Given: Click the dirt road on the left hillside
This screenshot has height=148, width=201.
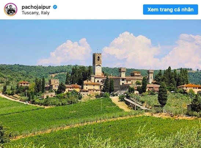Looking at the screenshot, I should (14, 99).
